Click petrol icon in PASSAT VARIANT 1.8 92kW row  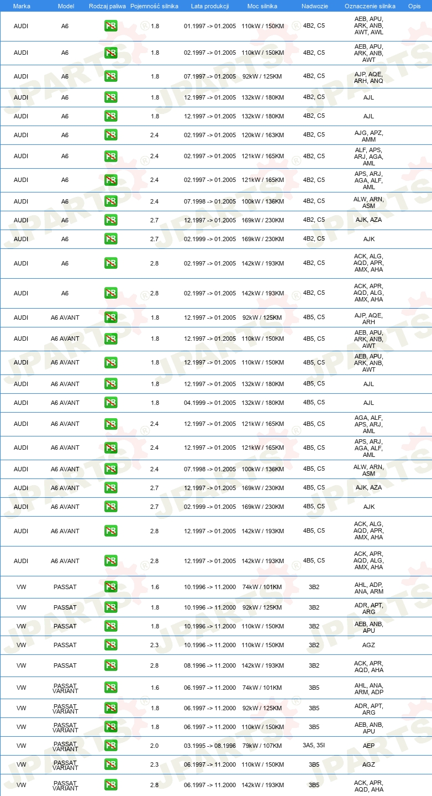pos(110,708)
